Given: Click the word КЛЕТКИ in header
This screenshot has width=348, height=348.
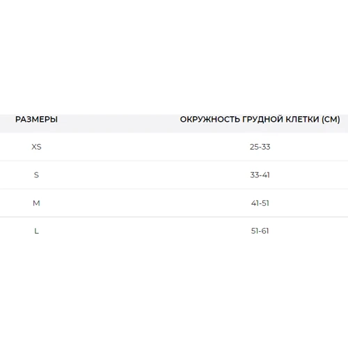Looking at the screenshot, I should (302, 119).
